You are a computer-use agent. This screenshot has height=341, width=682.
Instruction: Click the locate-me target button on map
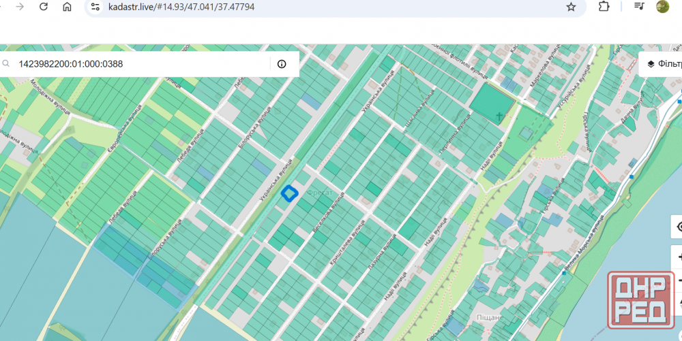[x=678, y=227]
